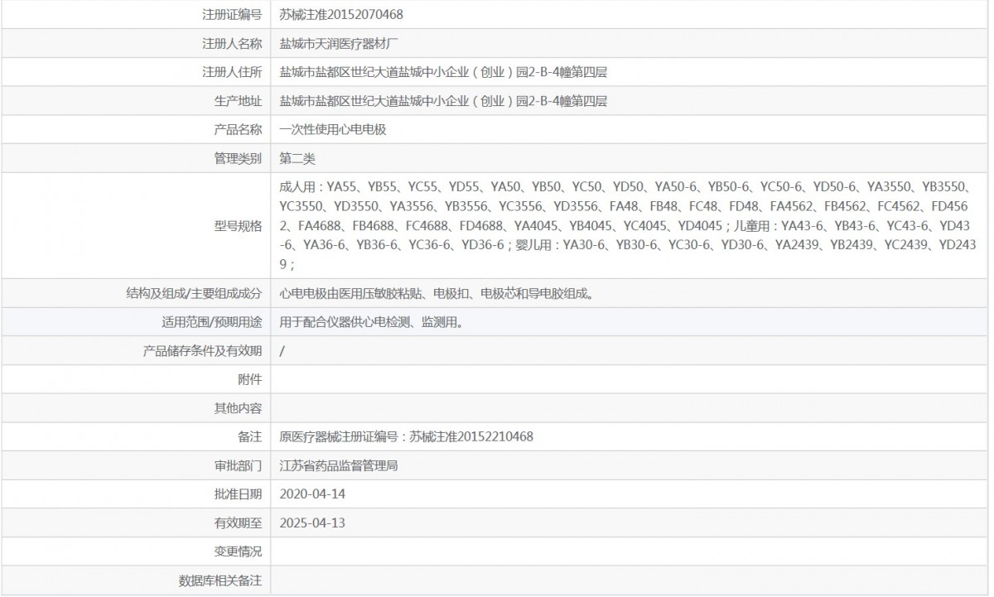This screenshot has width=994, height=597.
Task: Click the 产品储存条件及有效期 label
Action: click(x=202, y=351)
